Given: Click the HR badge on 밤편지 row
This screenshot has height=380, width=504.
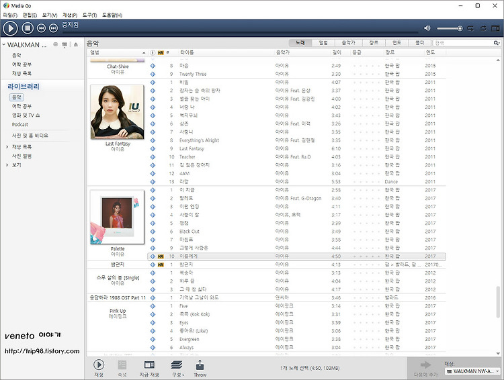Looking at the screenshot, I should [161, 265].
